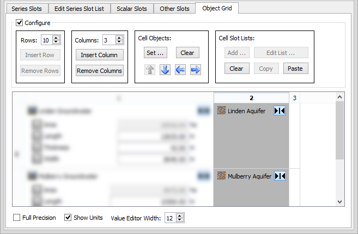Toggle the Show Units checkbox
The image size is (358, 234).
point(68,218)
